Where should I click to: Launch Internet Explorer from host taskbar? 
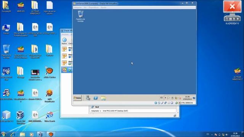pyautogui.click(x=13, y=134)
